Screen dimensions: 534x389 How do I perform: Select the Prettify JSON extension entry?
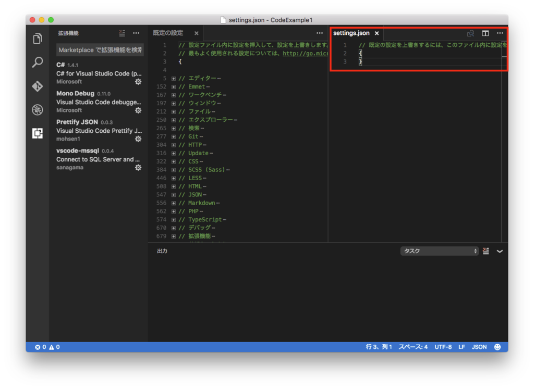100,130
